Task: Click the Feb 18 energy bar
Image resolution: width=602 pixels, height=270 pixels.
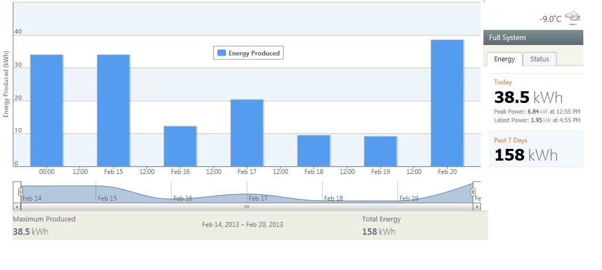Action: coord(314,150)
